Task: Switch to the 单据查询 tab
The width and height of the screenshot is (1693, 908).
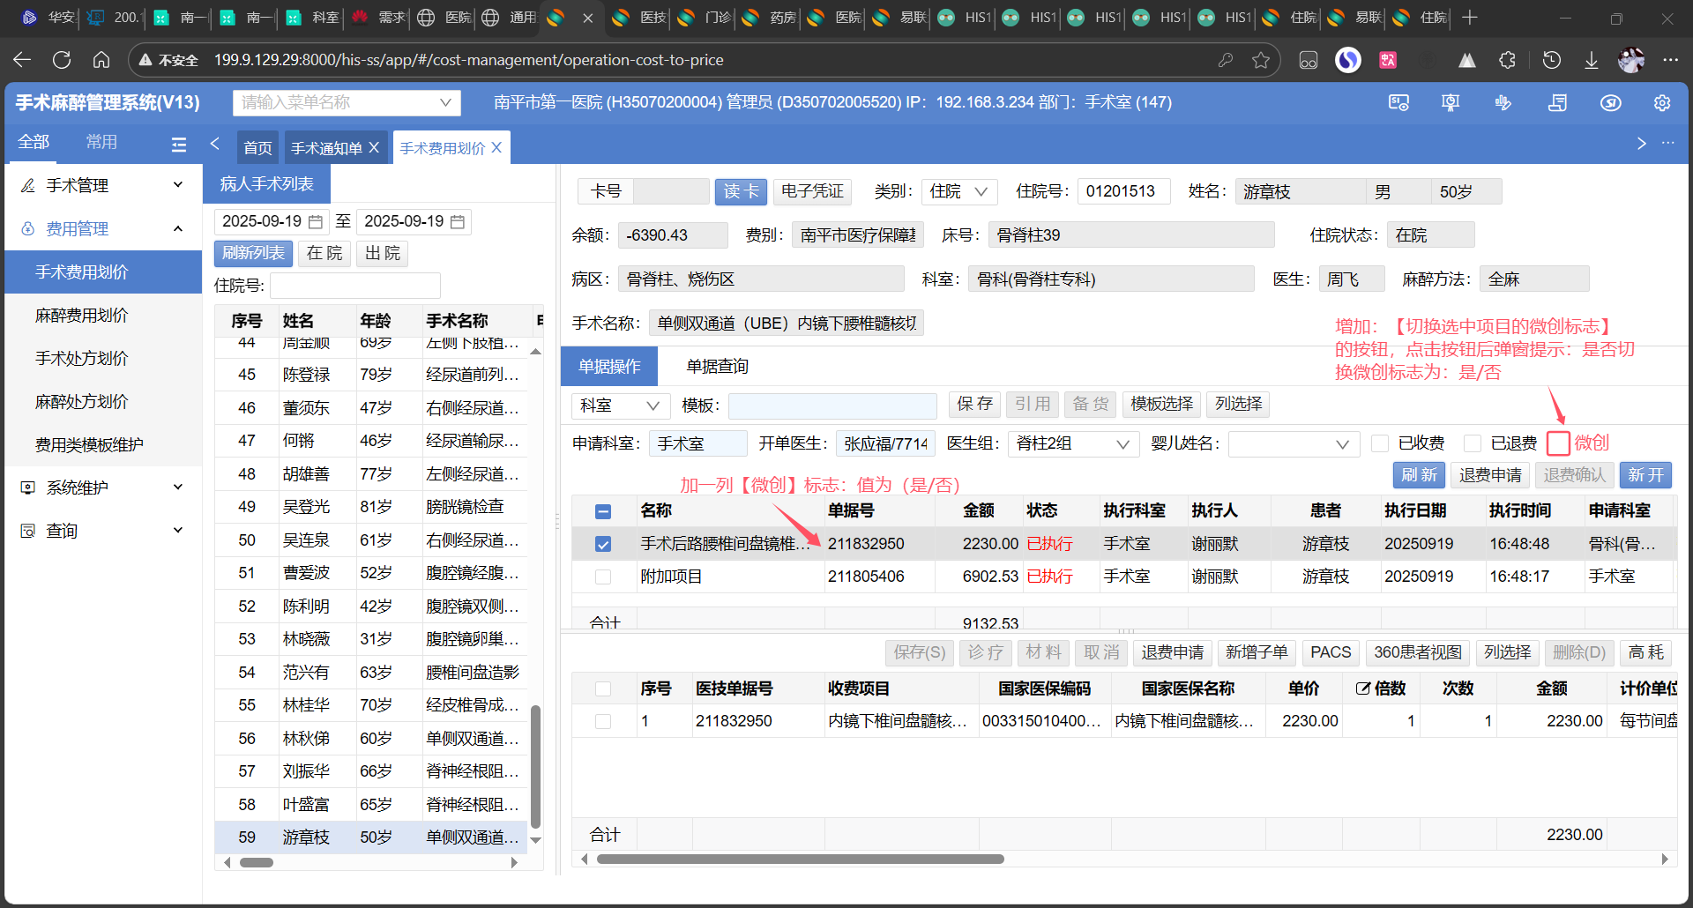Action: click(x=717, y=367)
